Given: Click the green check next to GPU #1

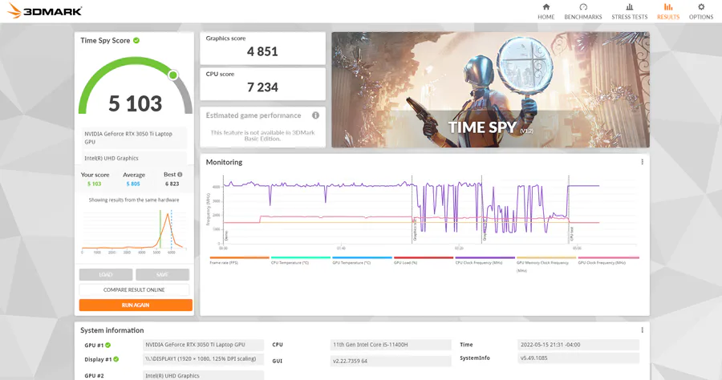Looking at the screenshot, I should [x=107, y=345].
